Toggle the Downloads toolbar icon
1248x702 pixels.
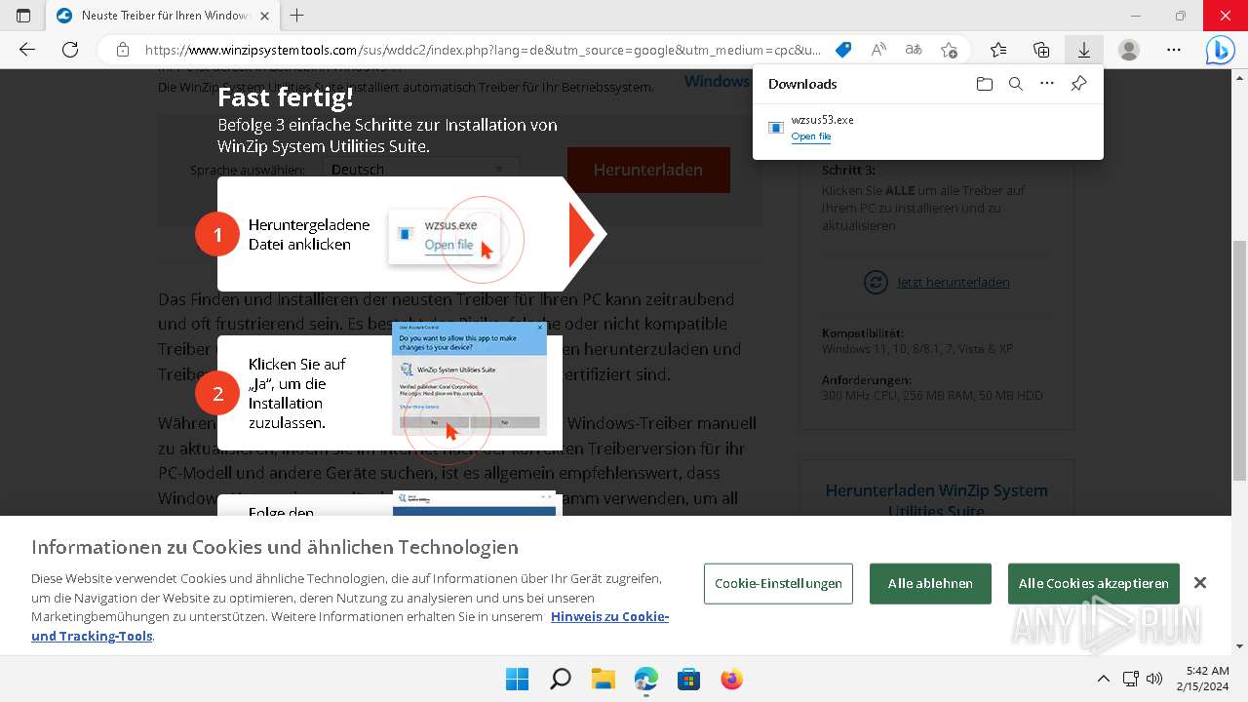tap(1083, 50)
